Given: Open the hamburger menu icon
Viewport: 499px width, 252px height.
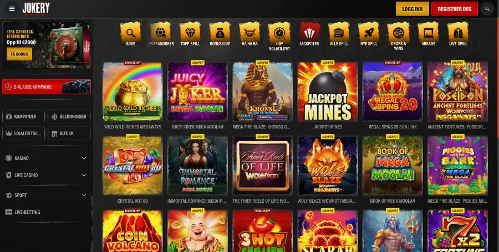Looking at the screenshot, I should click(x=12, y=8).
